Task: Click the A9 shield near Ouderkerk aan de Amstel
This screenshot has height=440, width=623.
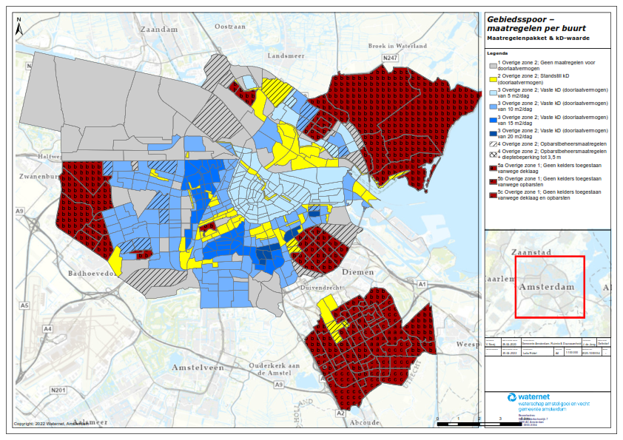Action: 279,385
